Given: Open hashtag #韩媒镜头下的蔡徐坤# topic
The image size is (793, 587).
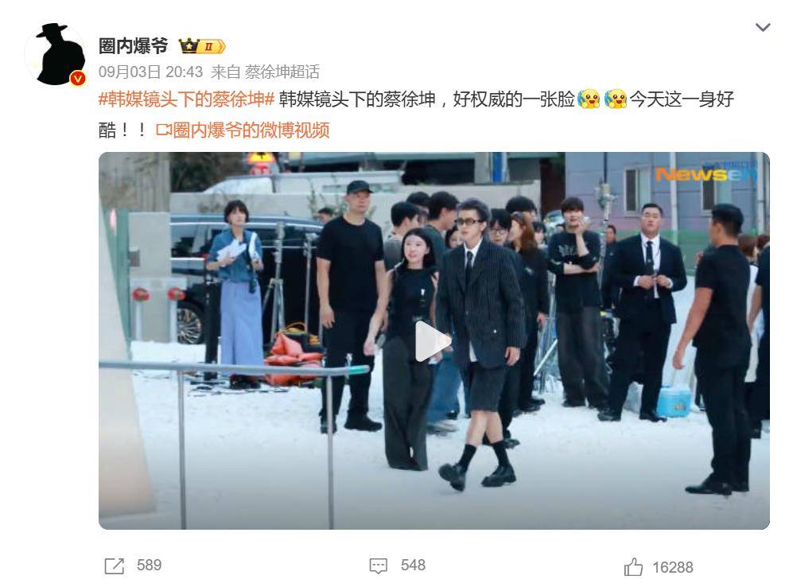Looking at the screenshot, I should point(186,99).
